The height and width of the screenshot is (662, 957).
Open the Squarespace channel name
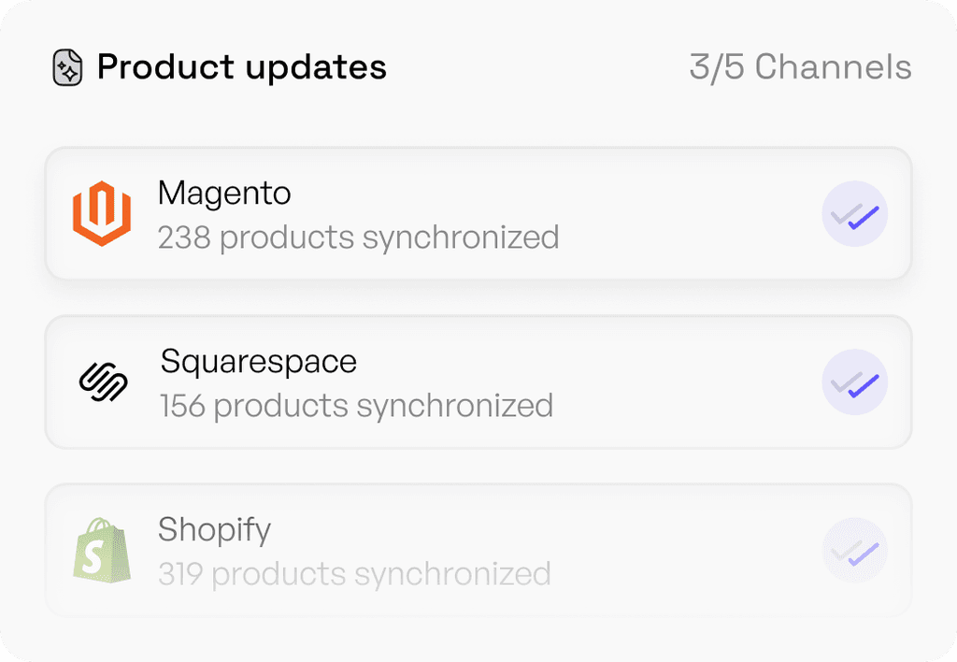pos(258,362)
